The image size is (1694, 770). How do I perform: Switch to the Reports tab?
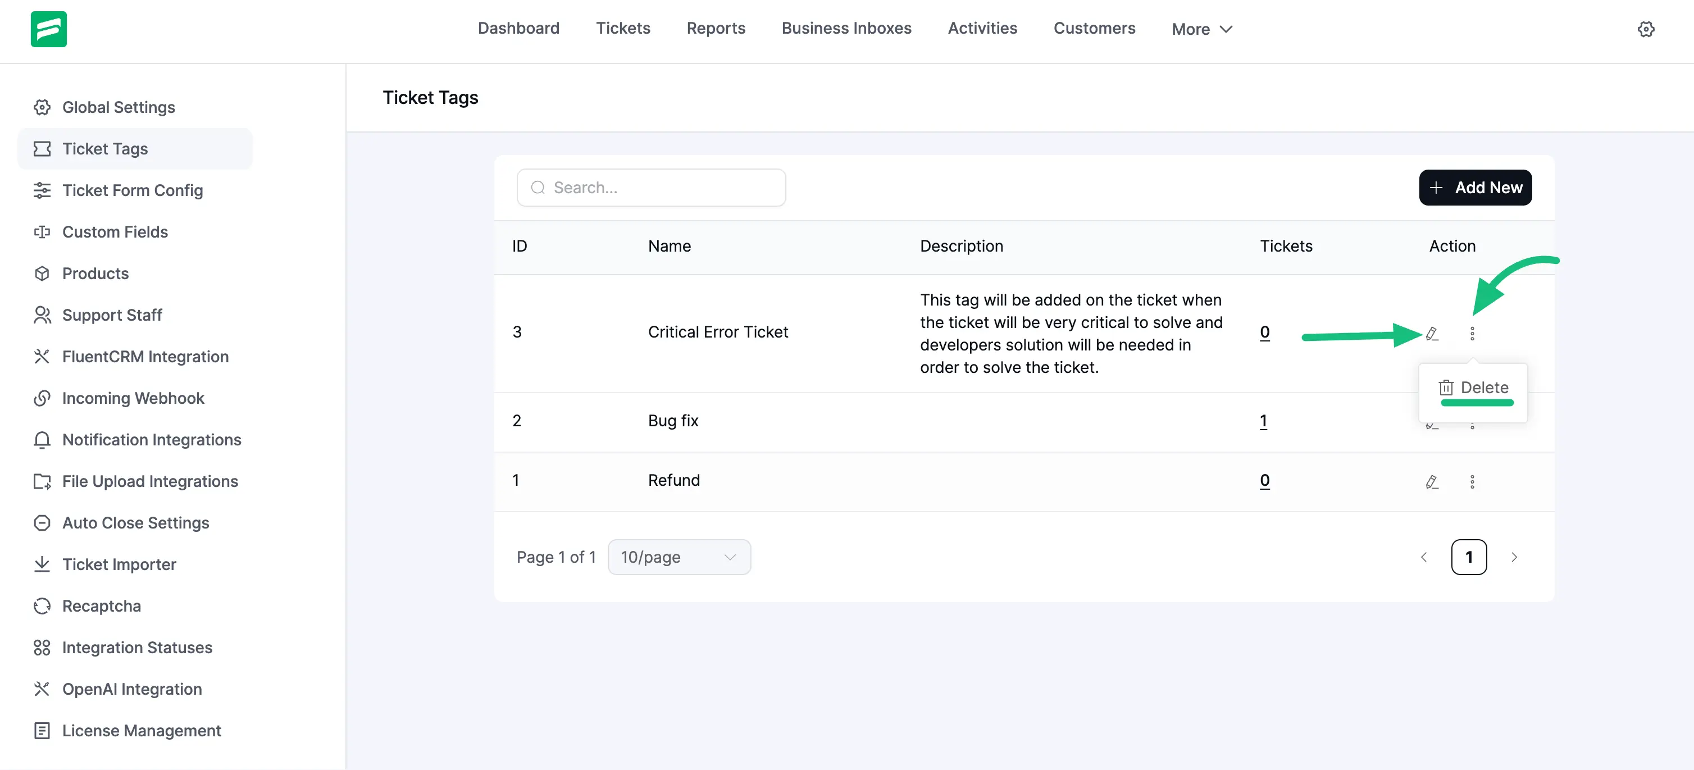(x=716, y=28)
